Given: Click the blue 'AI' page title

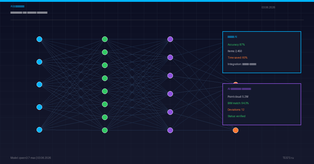Looking at the screenshot, I should click(x=17, y=6).
